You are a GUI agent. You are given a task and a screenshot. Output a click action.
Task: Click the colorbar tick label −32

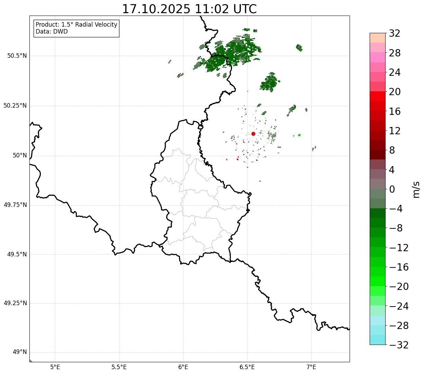click(x=399, y=345)
